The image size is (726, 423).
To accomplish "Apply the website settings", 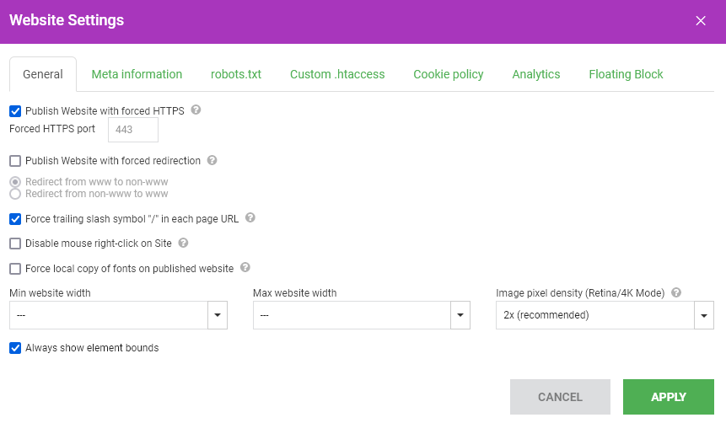I will tap(669, 397).
